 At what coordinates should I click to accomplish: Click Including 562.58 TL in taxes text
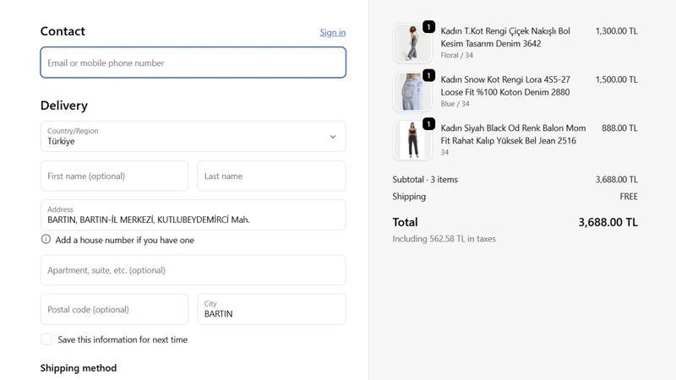pos(444,239)
